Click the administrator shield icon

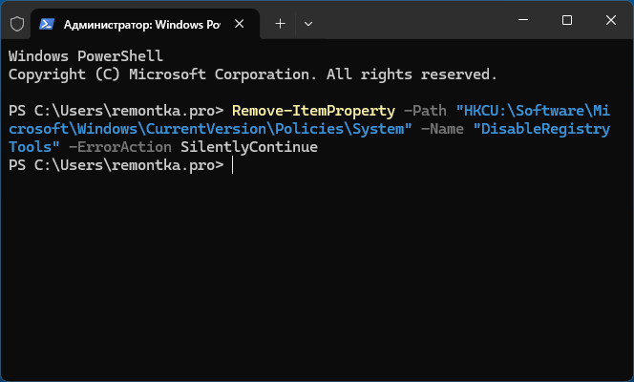pos(17,24)
